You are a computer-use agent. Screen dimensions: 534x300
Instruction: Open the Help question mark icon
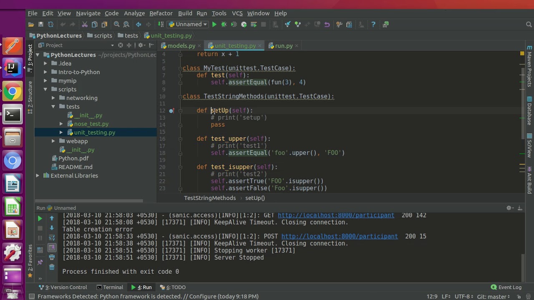tap(373, 25)
